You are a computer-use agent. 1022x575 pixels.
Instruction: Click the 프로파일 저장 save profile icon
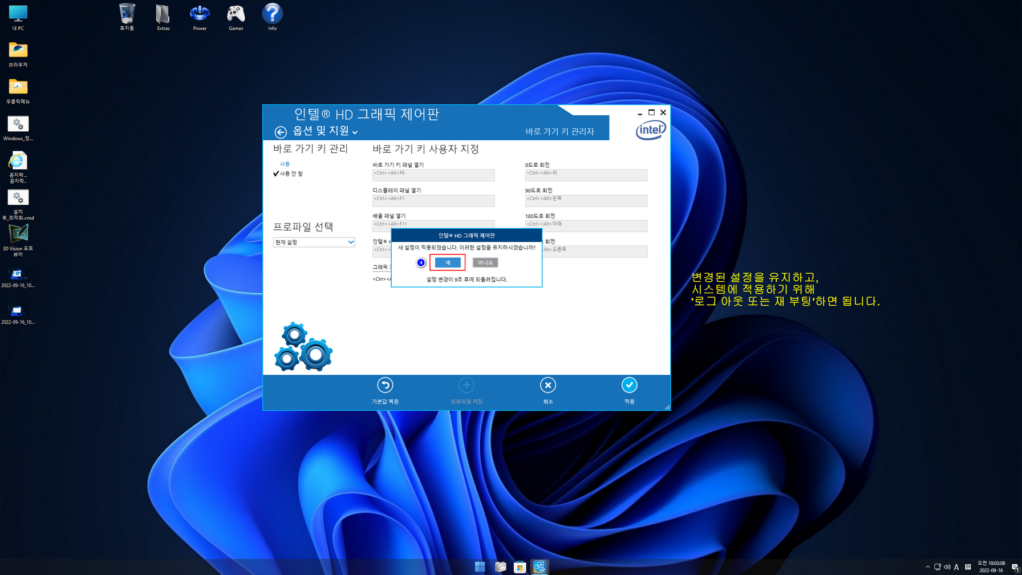click(x=467, y=386)
